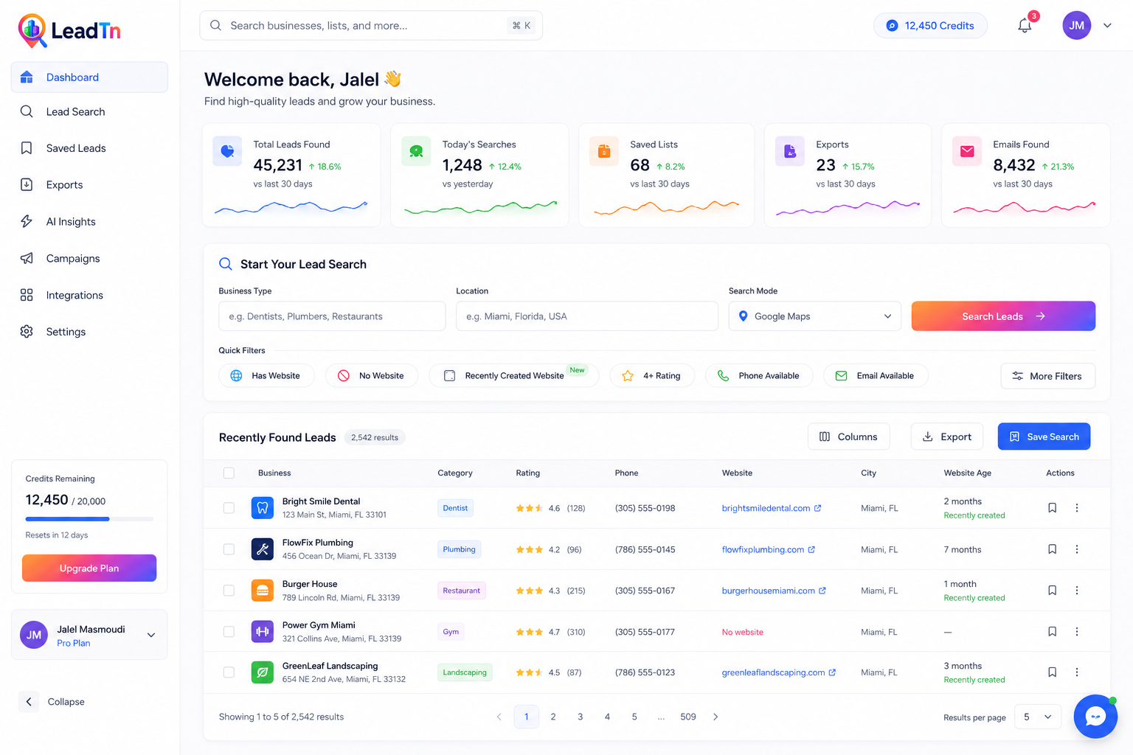This screenshot has height=755, width=1133.
Task: Select the GreenLeaf Landscaping row checkbox
Action: [x=229, y=672]
